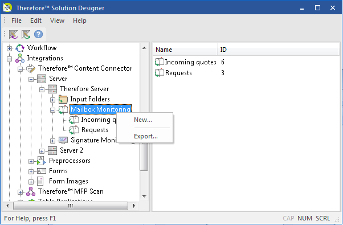
Task: Click the Mailbox Monitoring mailbox icon in the tree
Action: (x=63, y=109)
